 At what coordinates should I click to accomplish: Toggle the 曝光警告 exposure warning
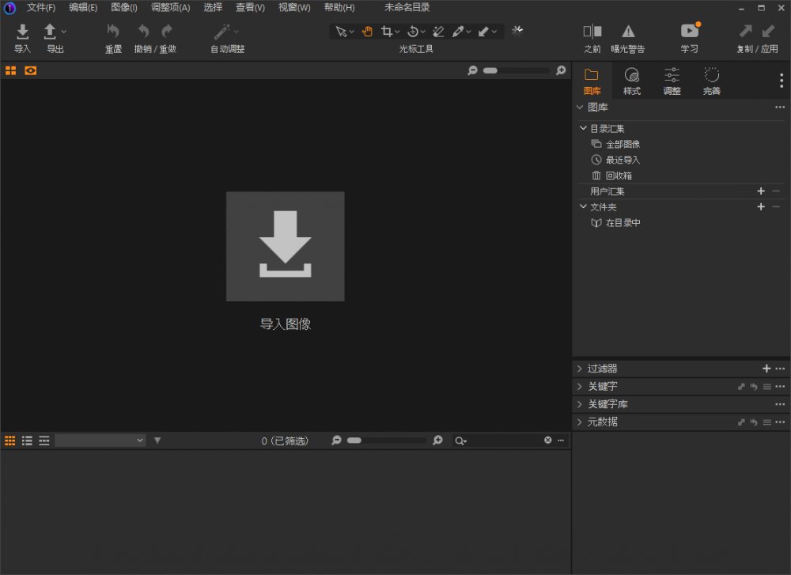[x=628, y=32]
